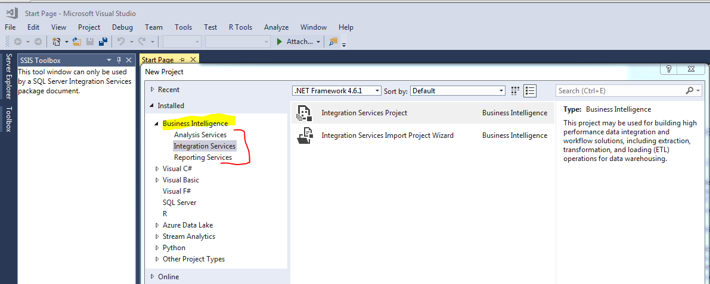Select the SQL Server category

(x=179, y=202)
